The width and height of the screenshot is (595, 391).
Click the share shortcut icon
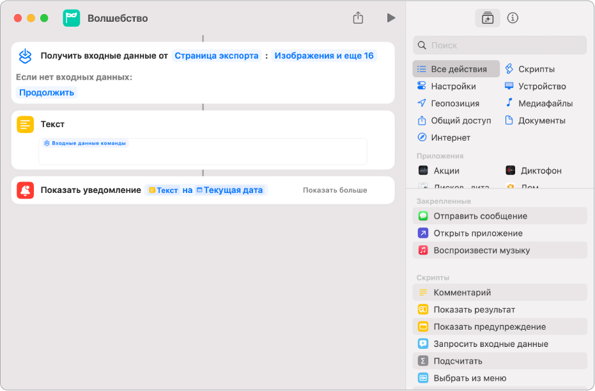358,18
